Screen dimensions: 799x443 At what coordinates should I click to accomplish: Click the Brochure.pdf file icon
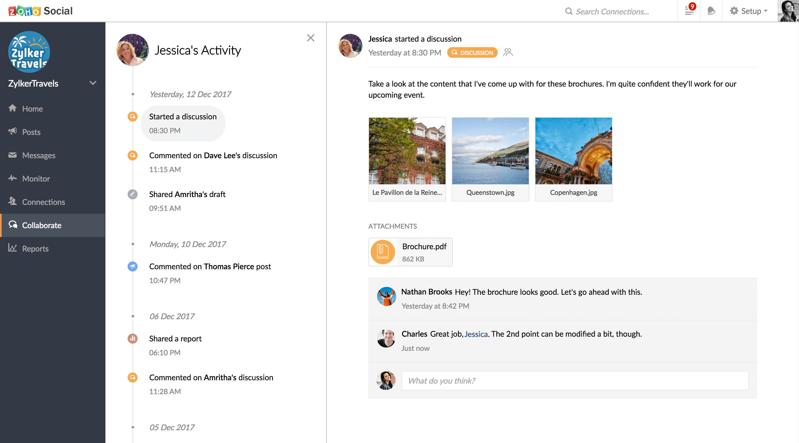383,252
